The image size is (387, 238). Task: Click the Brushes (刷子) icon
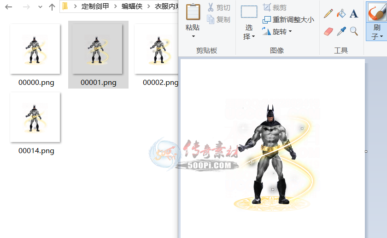[x=376, y=12]
